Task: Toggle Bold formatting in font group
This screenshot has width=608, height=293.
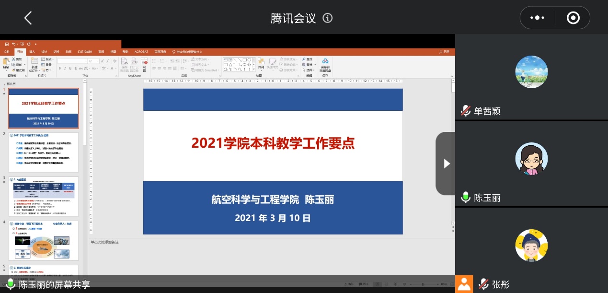Action: click(59, 69)
